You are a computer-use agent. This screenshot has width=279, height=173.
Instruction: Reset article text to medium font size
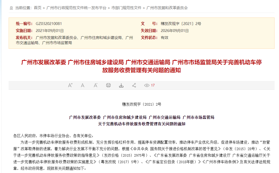(83, 85)
